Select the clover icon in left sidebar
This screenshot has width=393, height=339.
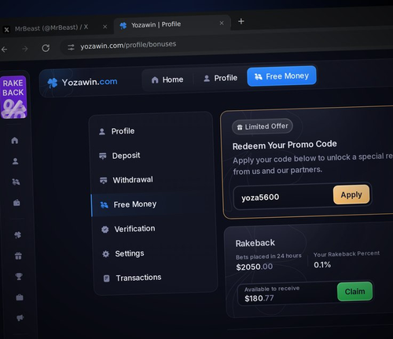[x=17, y=234]
